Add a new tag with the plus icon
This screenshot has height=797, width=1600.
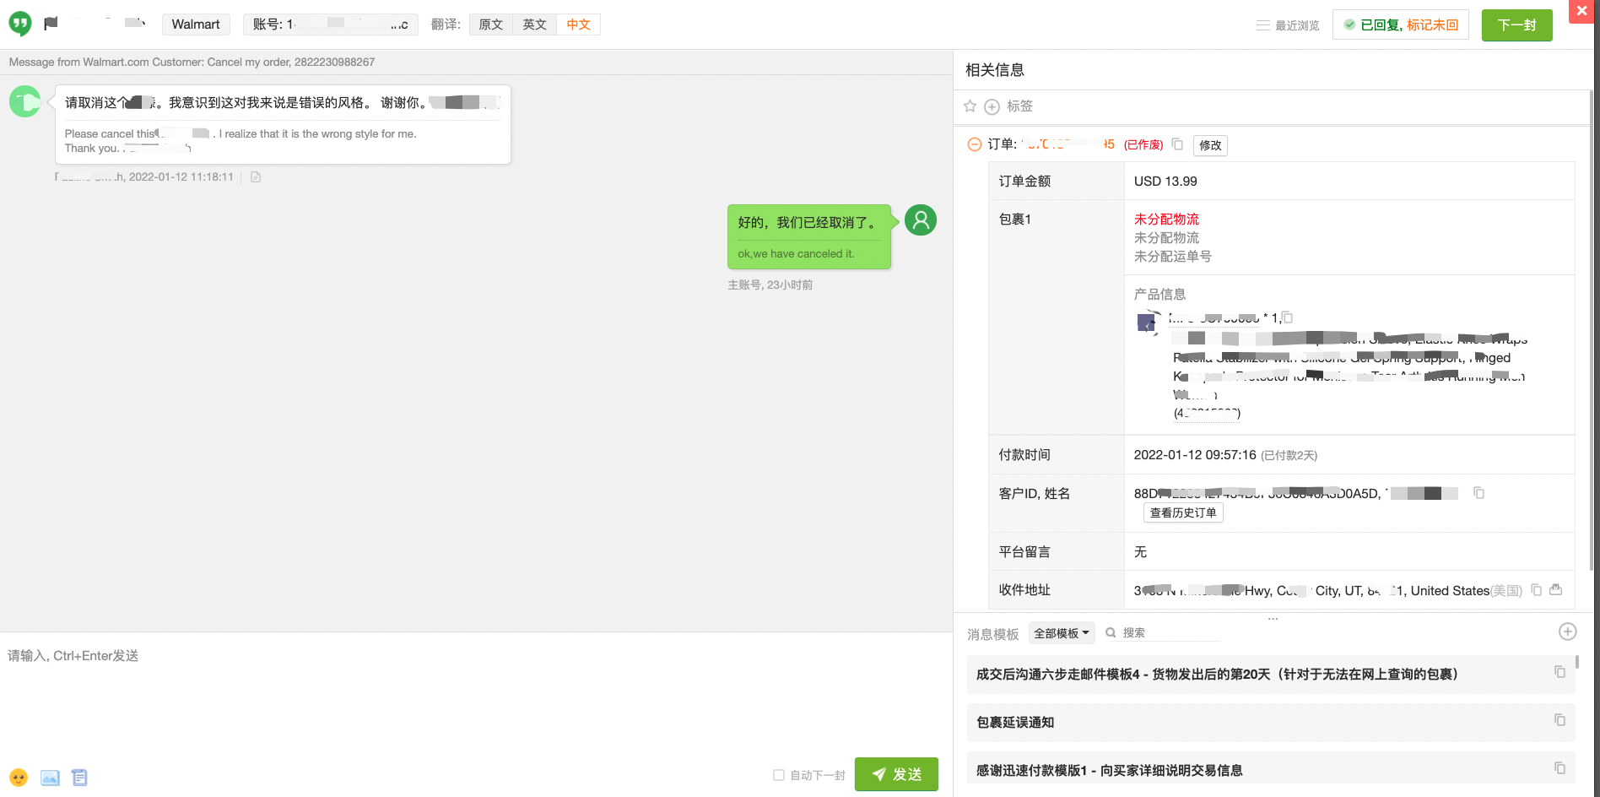pos(992,106)
